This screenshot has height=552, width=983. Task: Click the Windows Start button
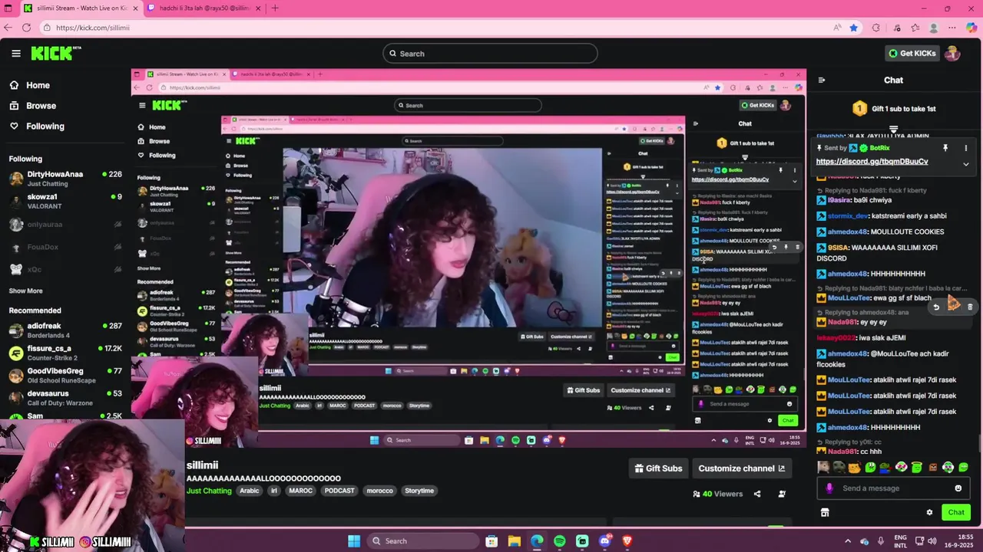(x=354, y=541)
